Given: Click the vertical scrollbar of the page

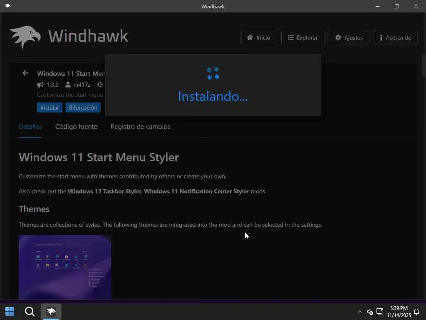Looking at the screenshot, I should point(424,65).
